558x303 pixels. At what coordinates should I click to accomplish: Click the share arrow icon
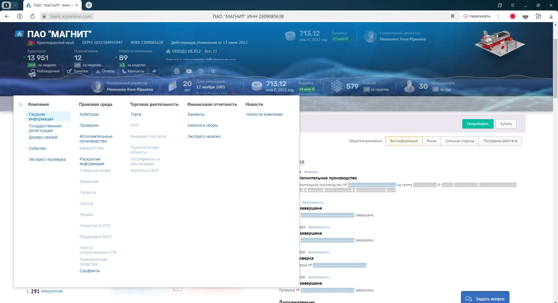(154, 71)
